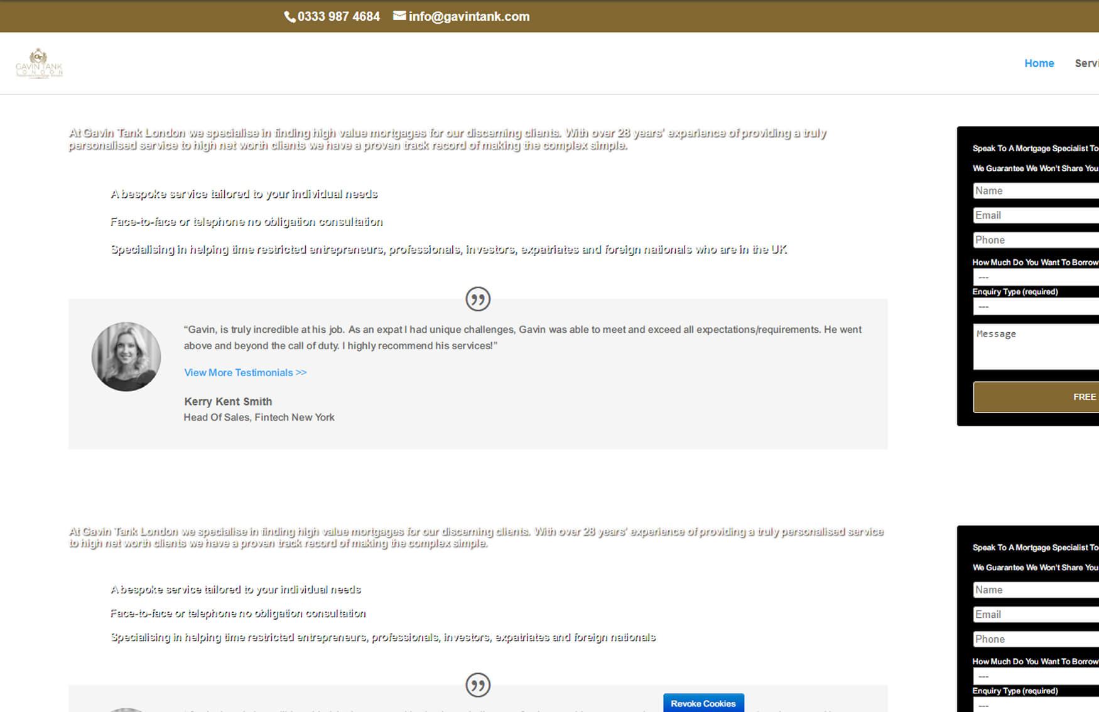Open upper How Much Do You Want To Borrow dropdown
The width and height of the screenshot is (1099, 712).
pos(1036,277)
